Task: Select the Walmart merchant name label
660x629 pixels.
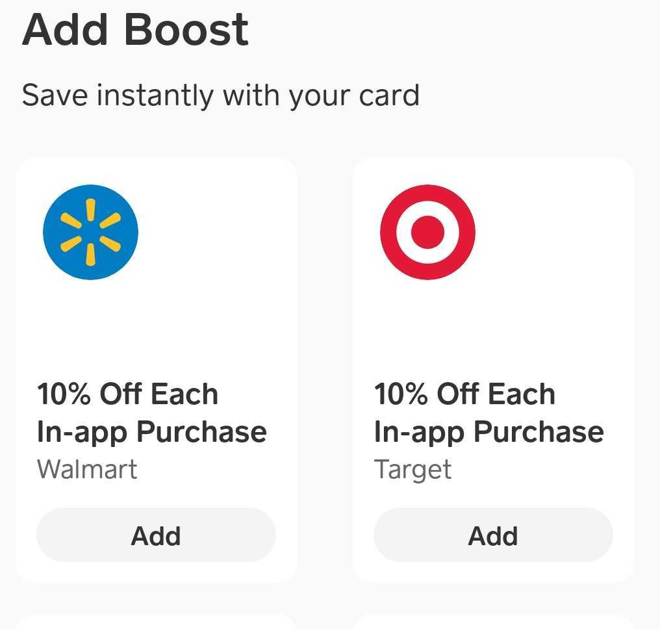Action: [x=87, y=469]
